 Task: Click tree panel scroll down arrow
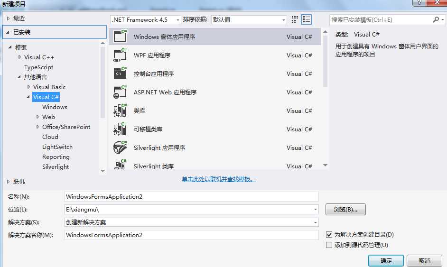[103, 171]
